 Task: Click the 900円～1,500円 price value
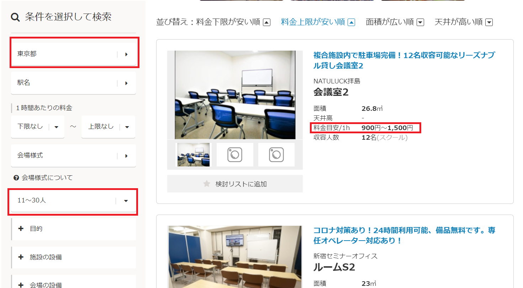click(387, 128)
